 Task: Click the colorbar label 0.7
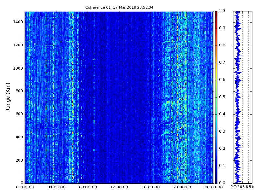click(x=222, y=62)
